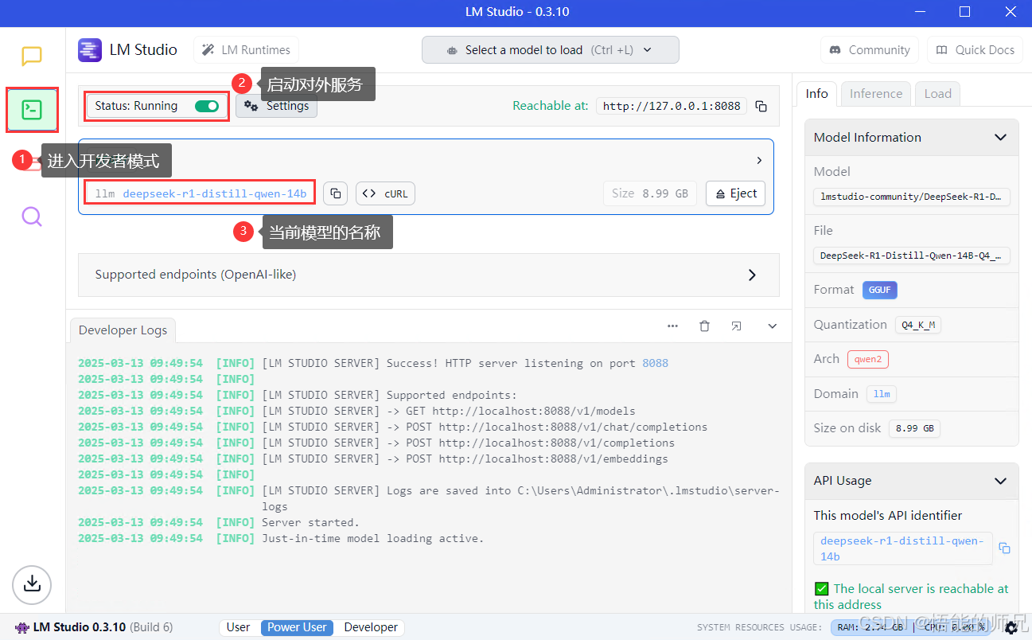Click the cURL button
The image size is (1032, 640).
(386, 193)
